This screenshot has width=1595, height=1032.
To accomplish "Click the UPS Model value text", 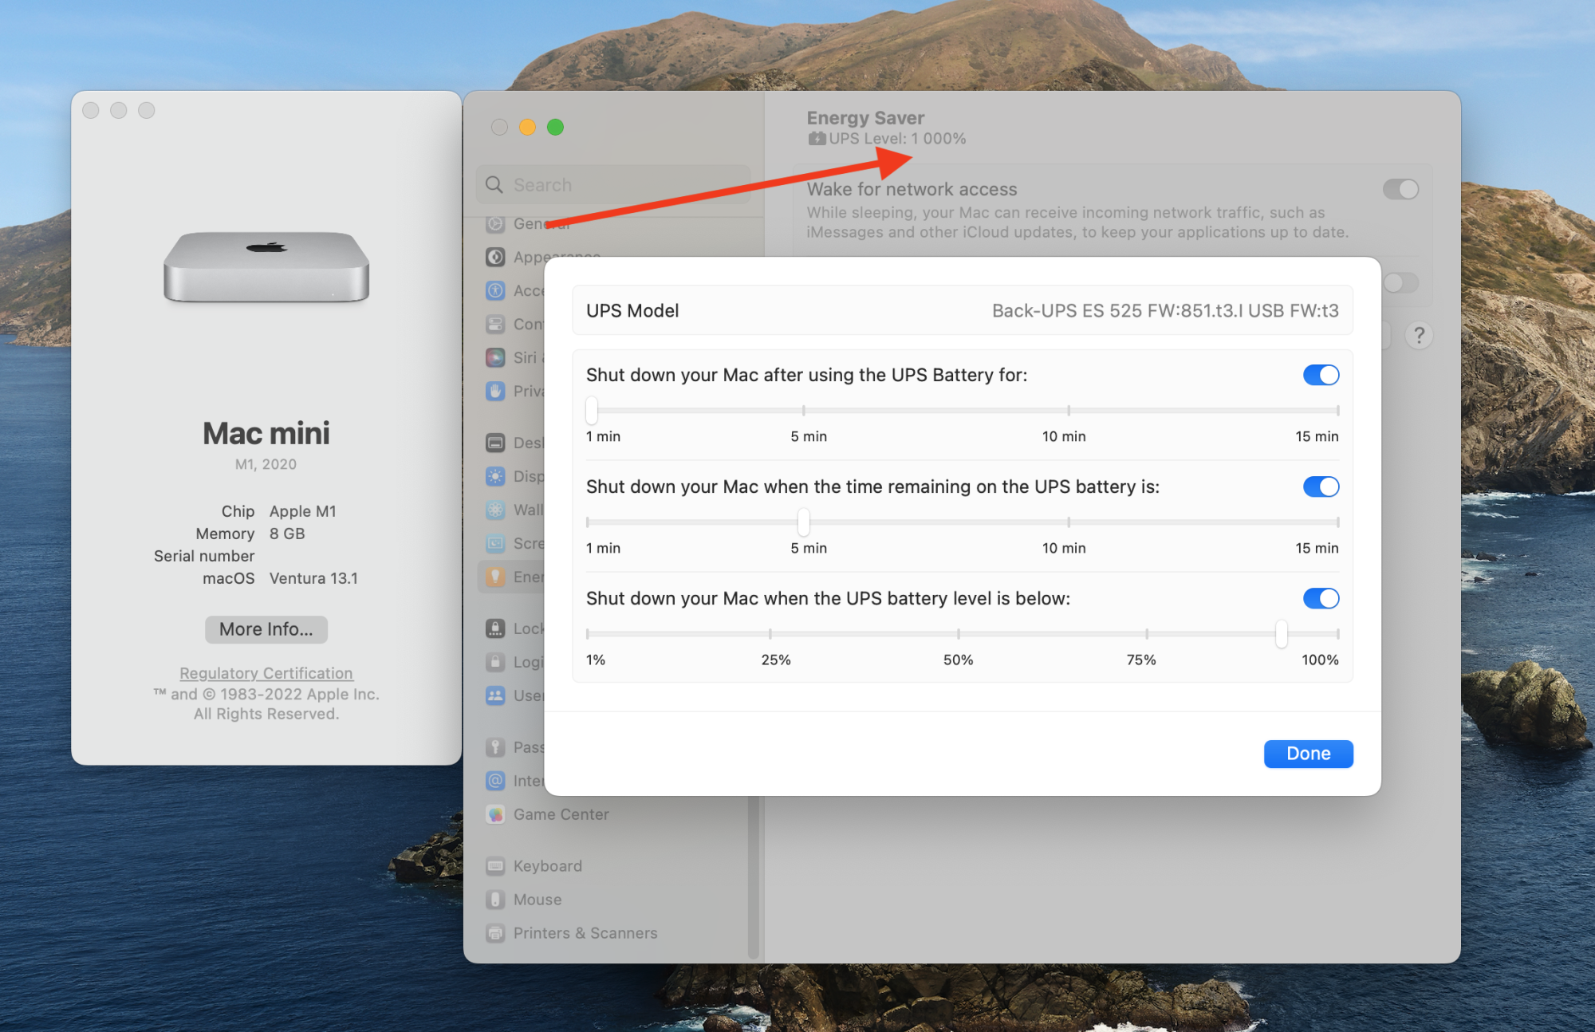I will pyautogui.click(x=1165, y=311).
